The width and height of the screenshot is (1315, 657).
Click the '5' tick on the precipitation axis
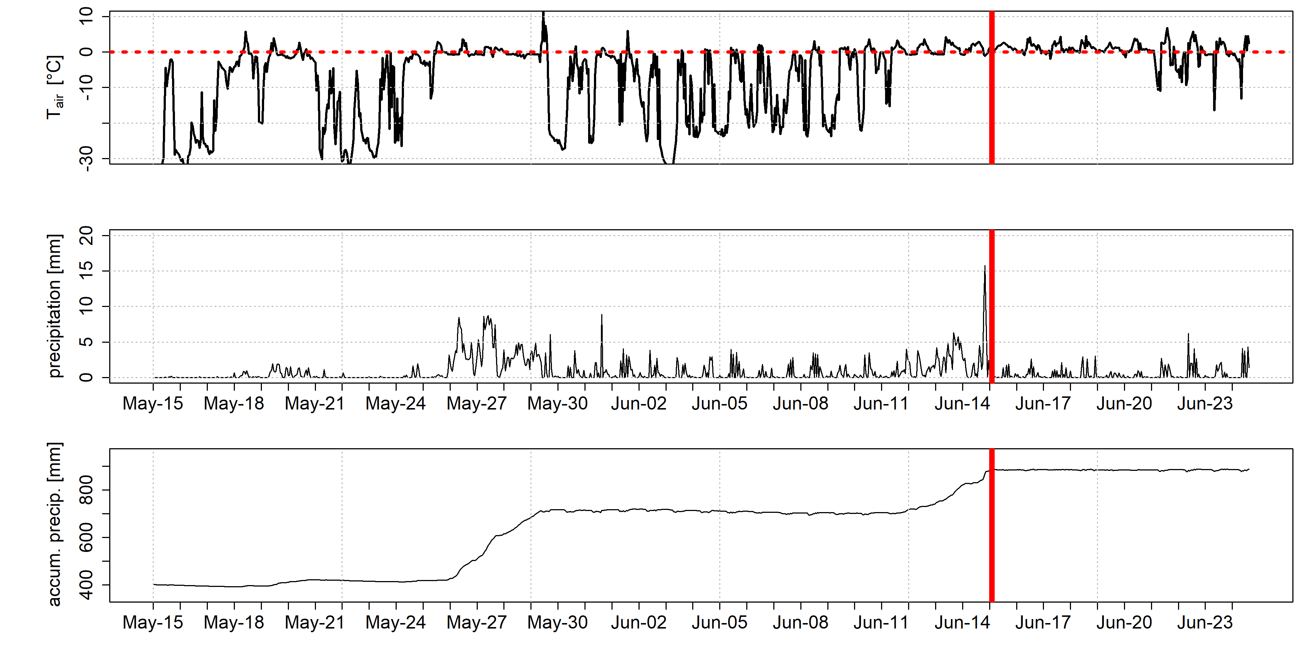click(x=86, y=342)
